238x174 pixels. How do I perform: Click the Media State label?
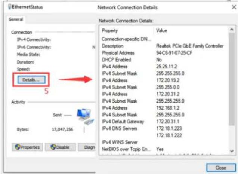point(28,54)
